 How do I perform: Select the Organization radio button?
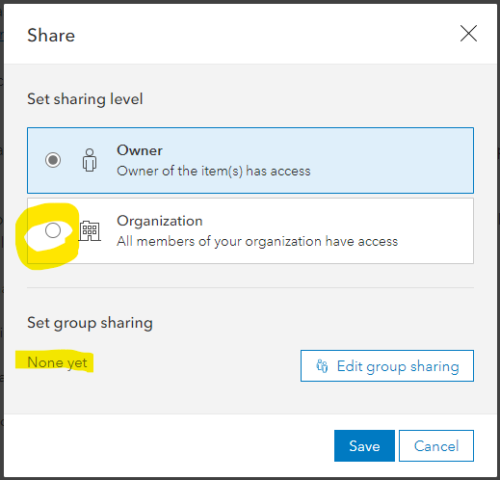pos(53,230)
